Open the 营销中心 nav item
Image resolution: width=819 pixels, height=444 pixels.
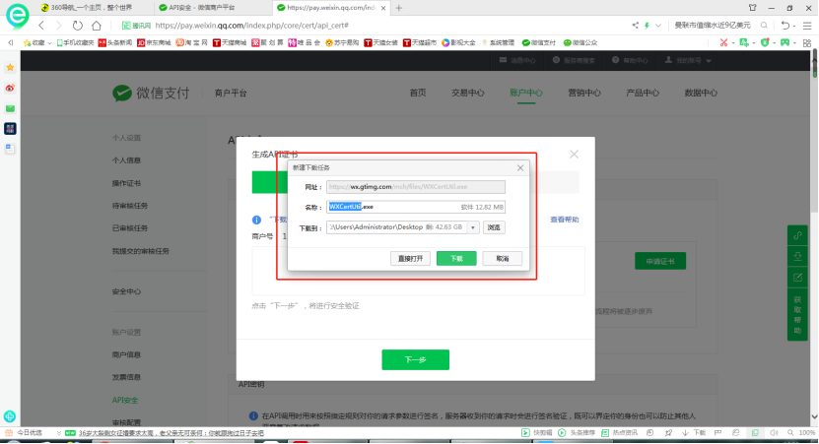pos(584,93)
